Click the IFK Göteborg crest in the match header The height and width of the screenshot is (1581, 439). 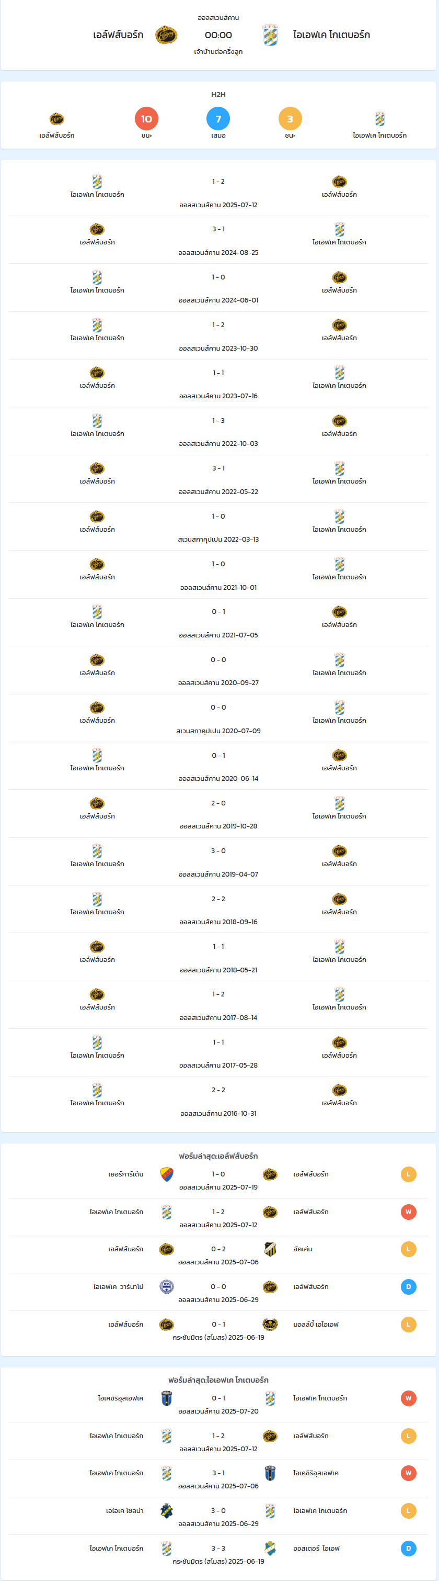coord(270,35)
